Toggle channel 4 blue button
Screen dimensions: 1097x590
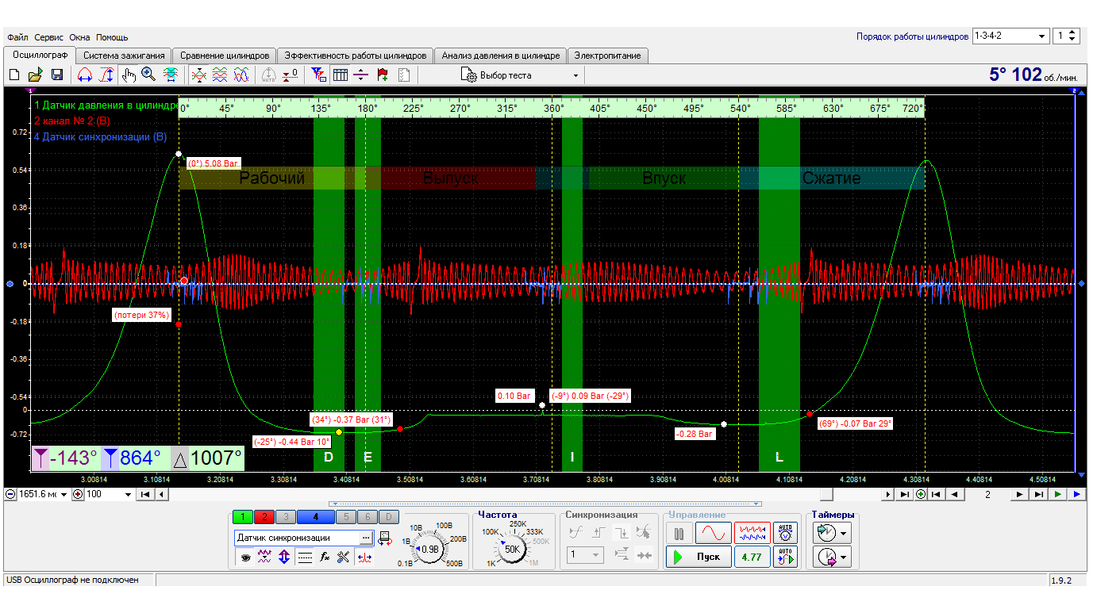tap(316, 517)
